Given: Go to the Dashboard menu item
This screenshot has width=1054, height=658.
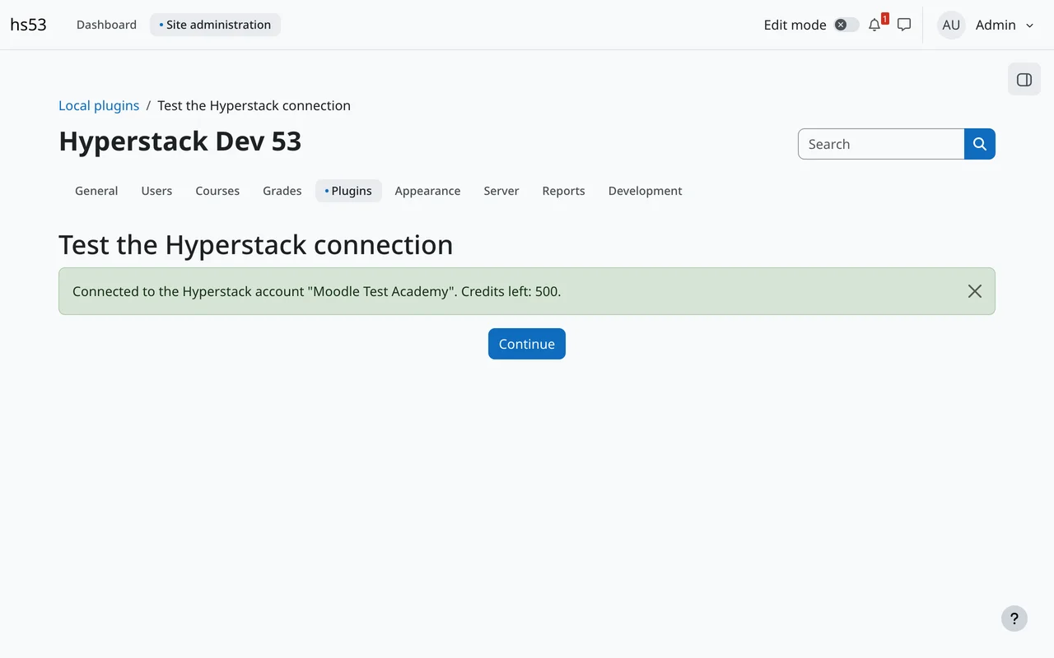Looking at the screenshot, I should (x=106, y=25).
